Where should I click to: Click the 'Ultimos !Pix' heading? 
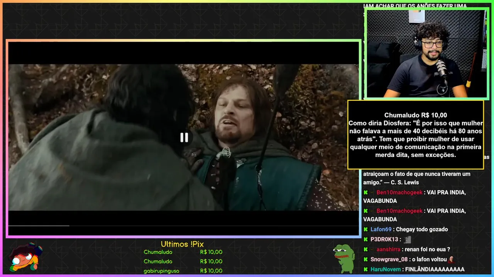pos(182,244)
